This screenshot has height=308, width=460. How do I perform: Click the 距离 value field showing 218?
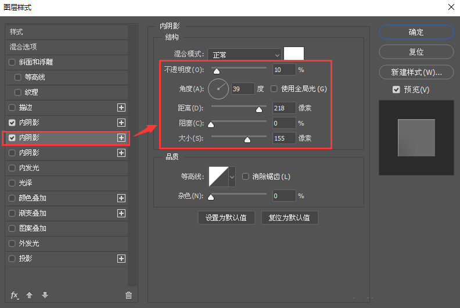pos(284,108)
